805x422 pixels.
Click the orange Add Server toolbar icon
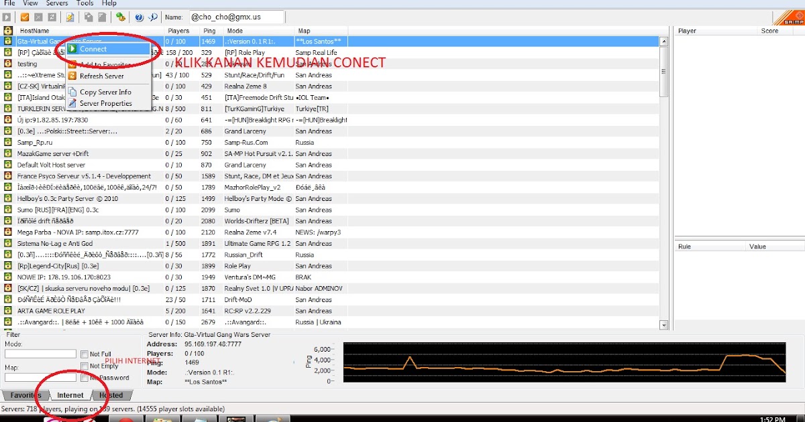pyautogui.click(x=25, y=17)
